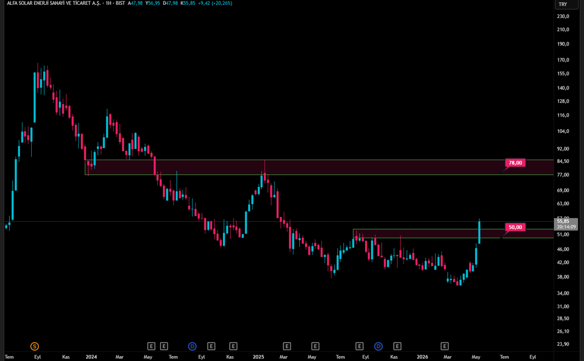Viewport: 584px width, 361px height.
Task: Open the E earnings marker right of Eyl 2024
Action: point(211,346)
